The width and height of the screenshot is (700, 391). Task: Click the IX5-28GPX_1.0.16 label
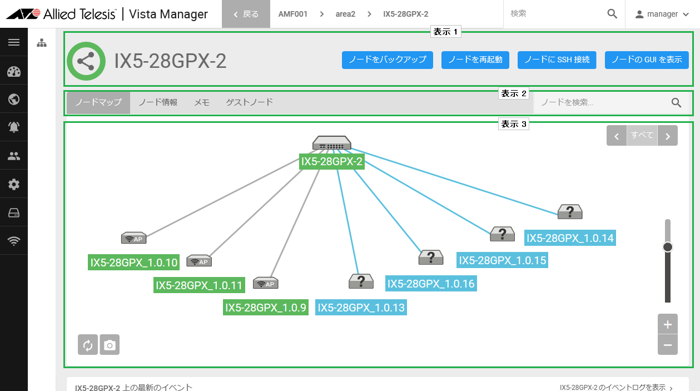click(x=431, y=284)
